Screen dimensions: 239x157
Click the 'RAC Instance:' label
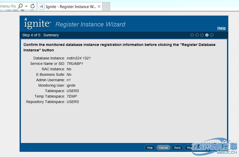(x=53, y=69)
